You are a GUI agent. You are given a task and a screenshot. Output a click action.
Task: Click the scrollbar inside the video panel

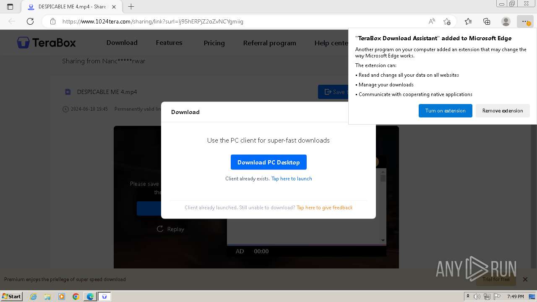point(383,206)
